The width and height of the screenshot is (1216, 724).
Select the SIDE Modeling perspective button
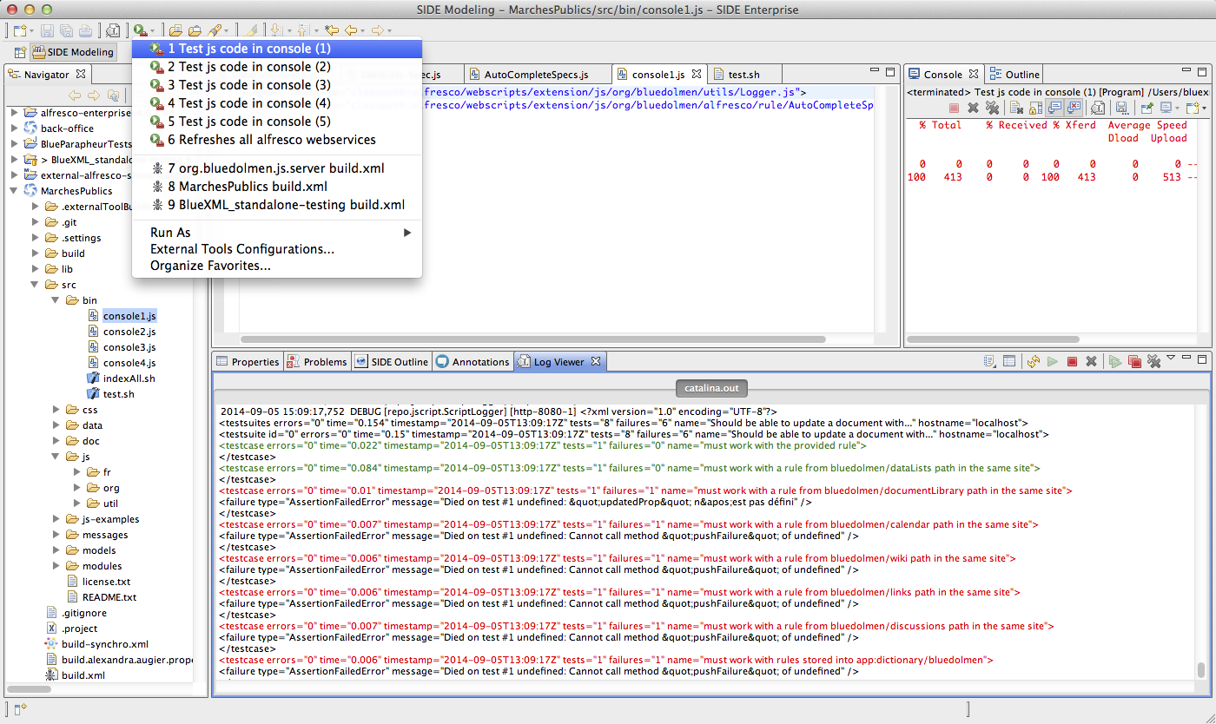coord(73,52)
